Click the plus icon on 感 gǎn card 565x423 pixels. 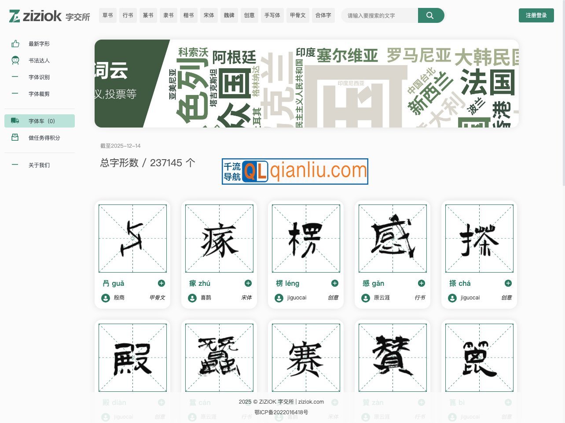coord(421,283)
